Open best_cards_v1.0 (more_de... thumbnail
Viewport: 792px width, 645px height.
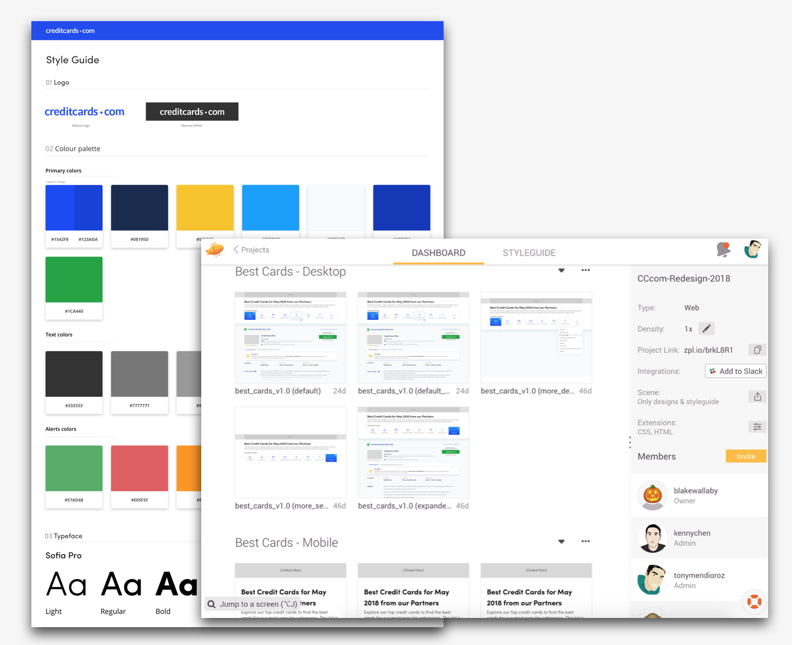pos(536,338)
